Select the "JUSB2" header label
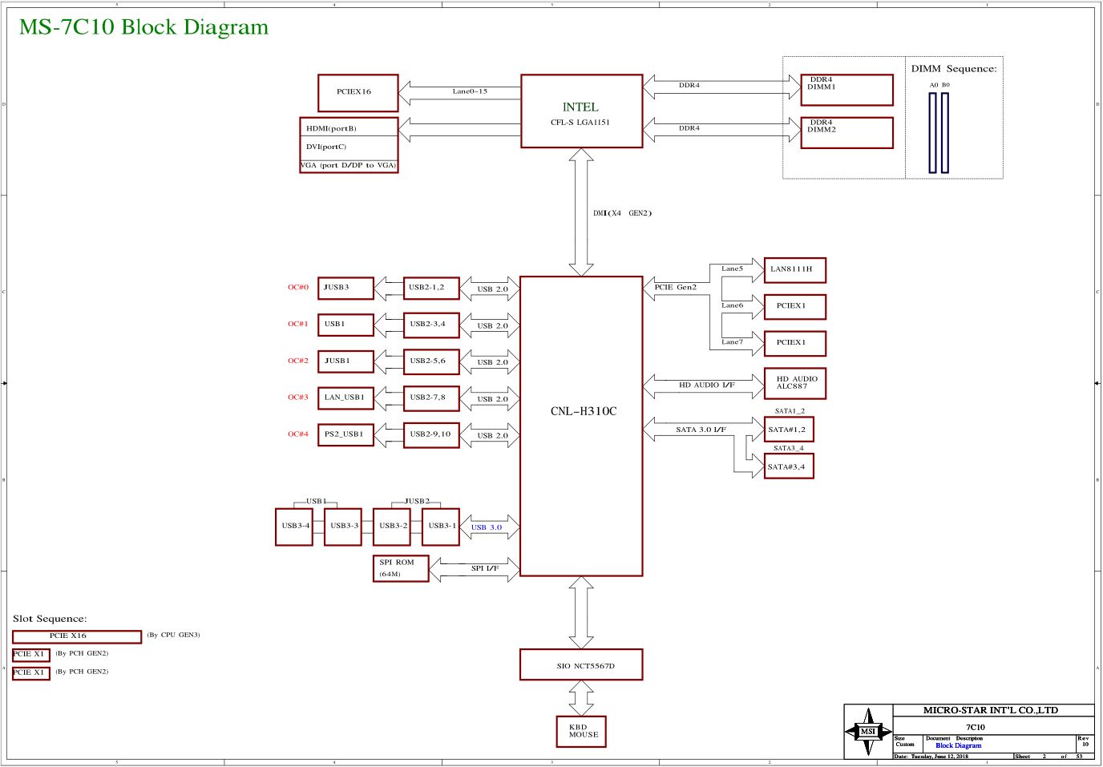The image size is (1103, 767). point(417,501)
